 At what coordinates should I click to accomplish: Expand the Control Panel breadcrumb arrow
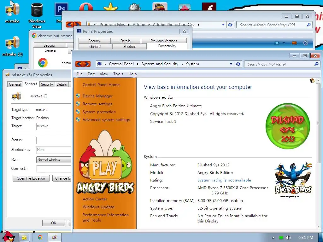tap(138, 64)
